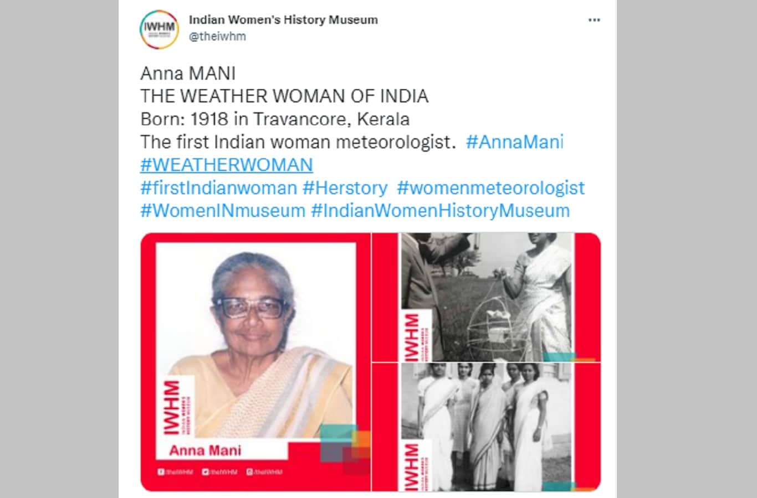Image resolution: width=757 pixels, height=498 pixels.
Task: Open the #IndianWomenHistoryMuseum hashtag
Action: point(441,211)
